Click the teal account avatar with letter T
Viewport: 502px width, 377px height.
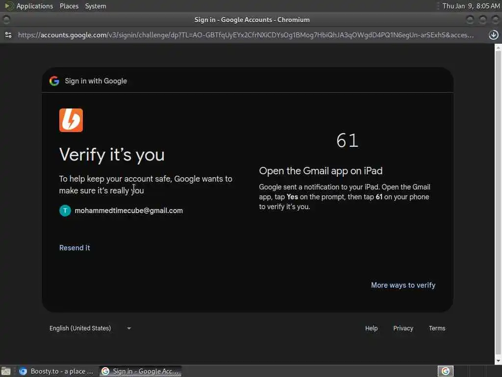click(x=65, y=211)
